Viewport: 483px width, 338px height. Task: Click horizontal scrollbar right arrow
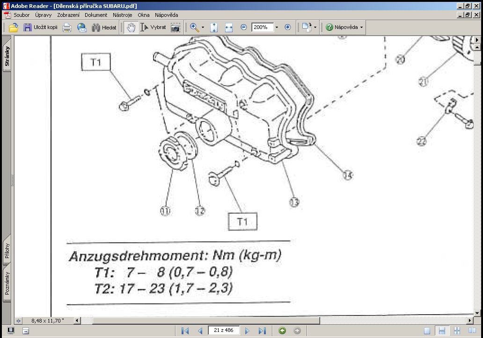pyautogui.click(x=470, y=321)
